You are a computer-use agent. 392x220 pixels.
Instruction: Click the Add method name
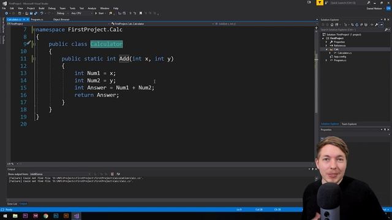click(124, 59)
